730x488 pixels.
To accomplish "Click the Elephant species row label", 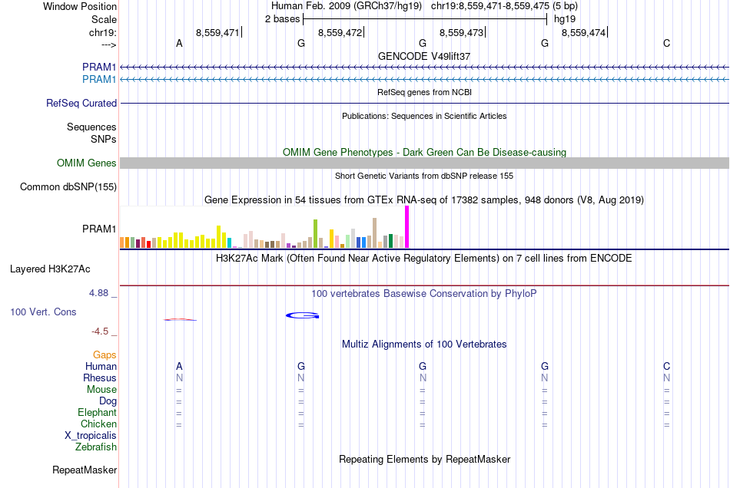I will coord(98,412).
